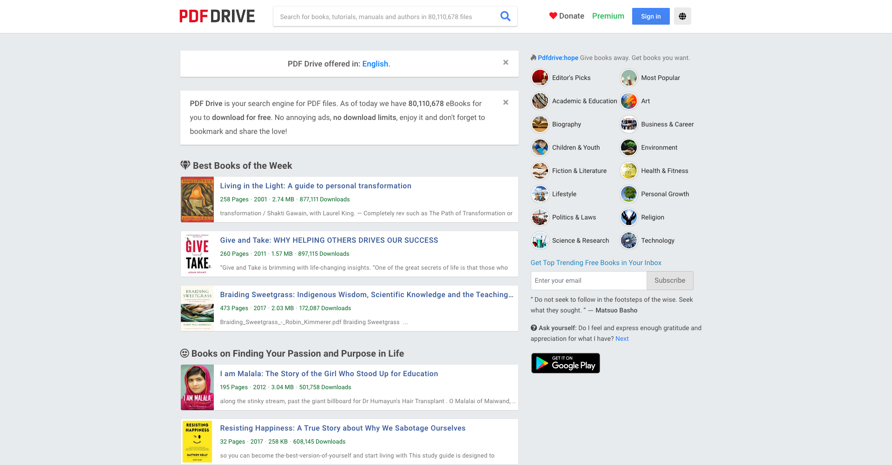
Task: Click Braiding Sweetgrass cover thumbnail
Action: click(197, 308)
